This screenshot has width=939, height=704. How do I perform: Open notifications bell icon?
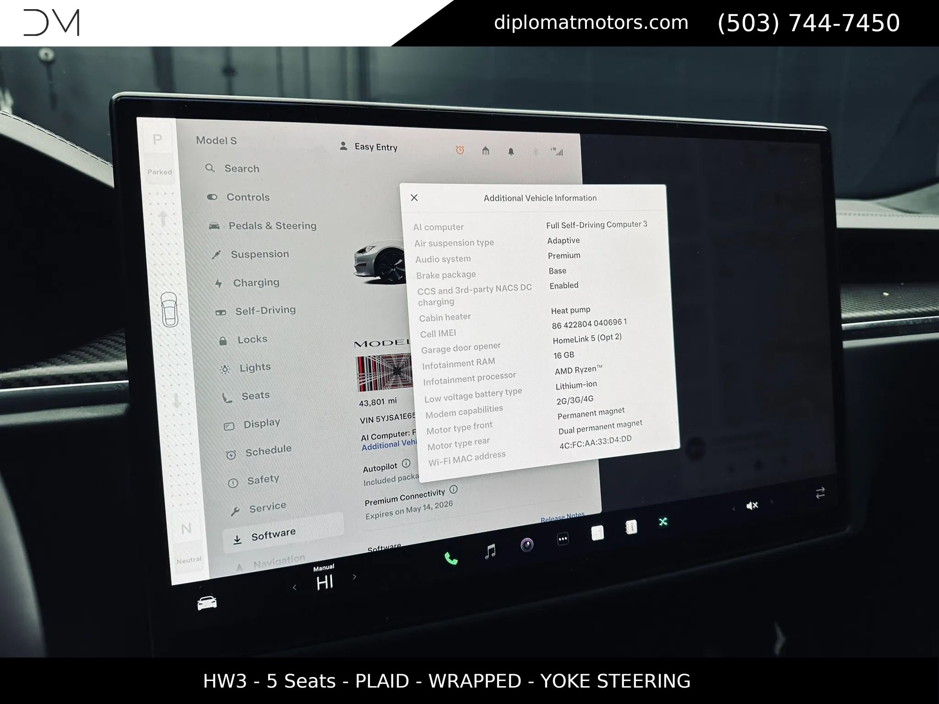(x=511, y=151)
